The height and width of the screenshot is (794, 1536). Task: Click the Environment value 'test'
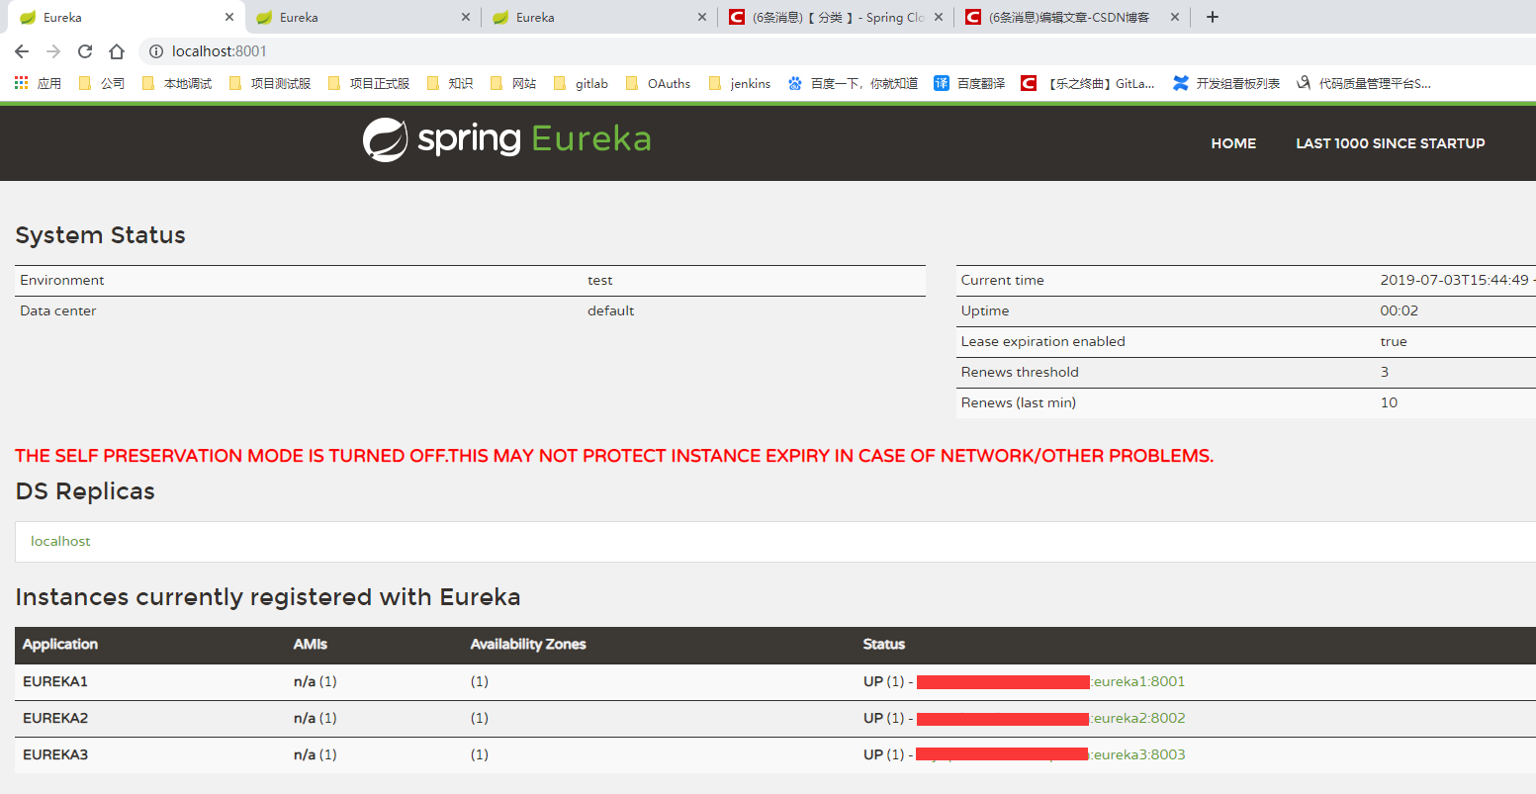pos(600,280)
